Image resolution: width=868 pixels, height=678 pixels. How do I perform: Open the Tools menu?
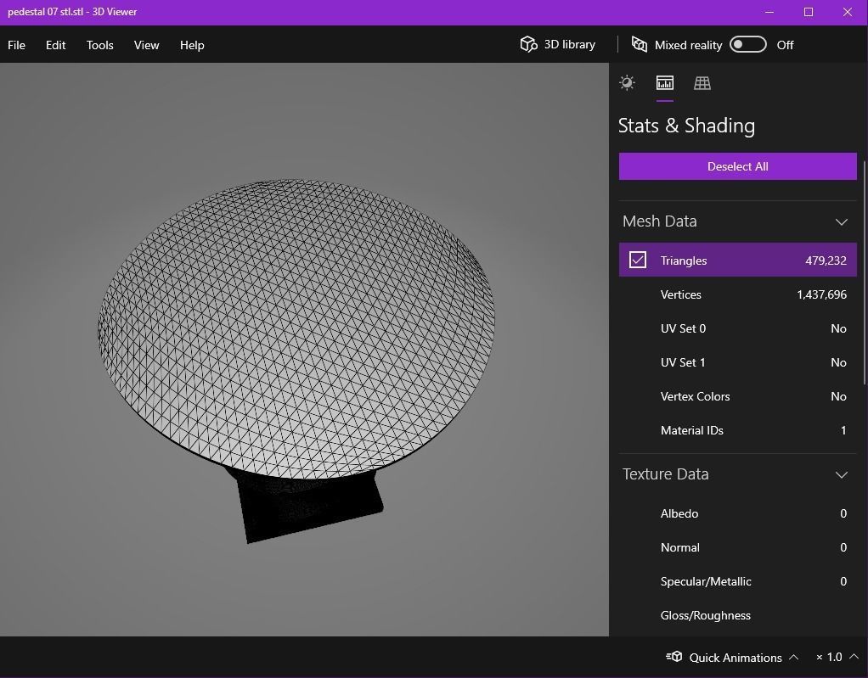pos(99,45)
